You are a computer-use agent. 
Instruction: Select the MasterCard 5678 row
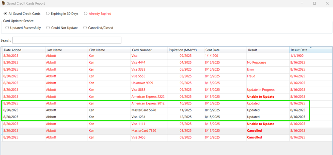(x=142, y=110)
